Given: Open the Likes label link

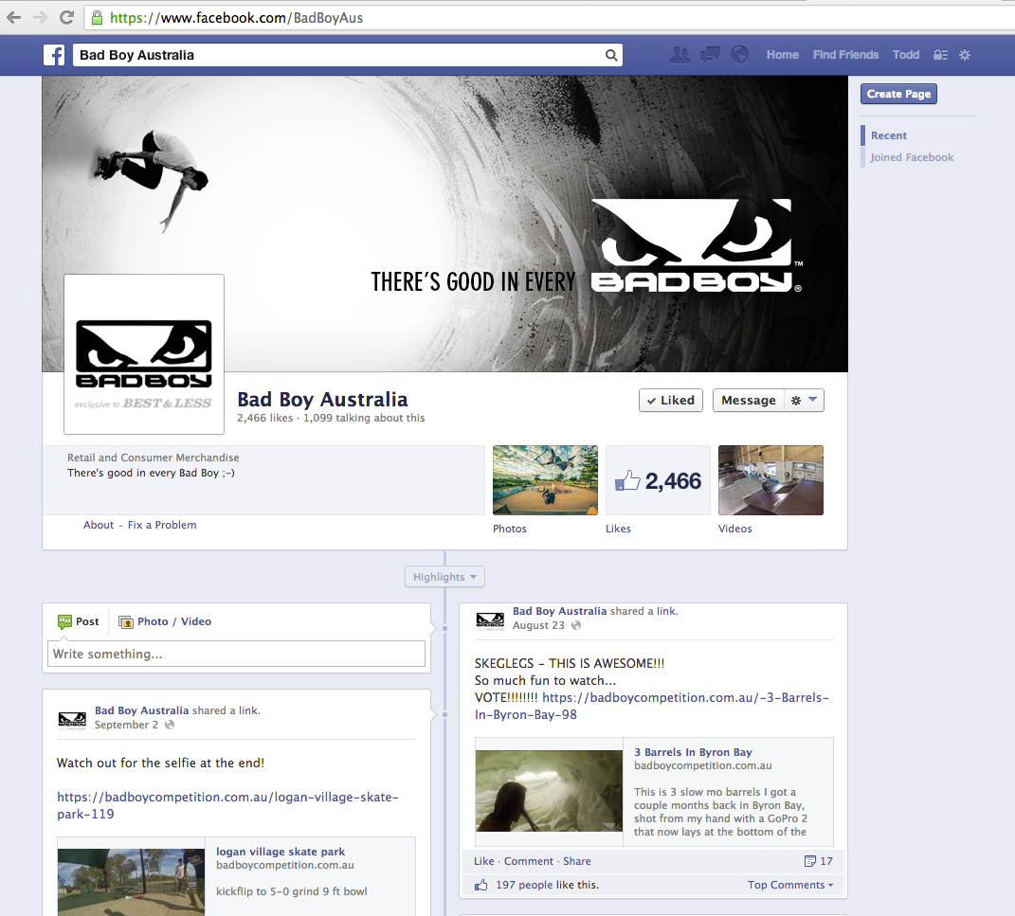Looking at the screenshot, I should pyautogui.click(x=618, y=529).
